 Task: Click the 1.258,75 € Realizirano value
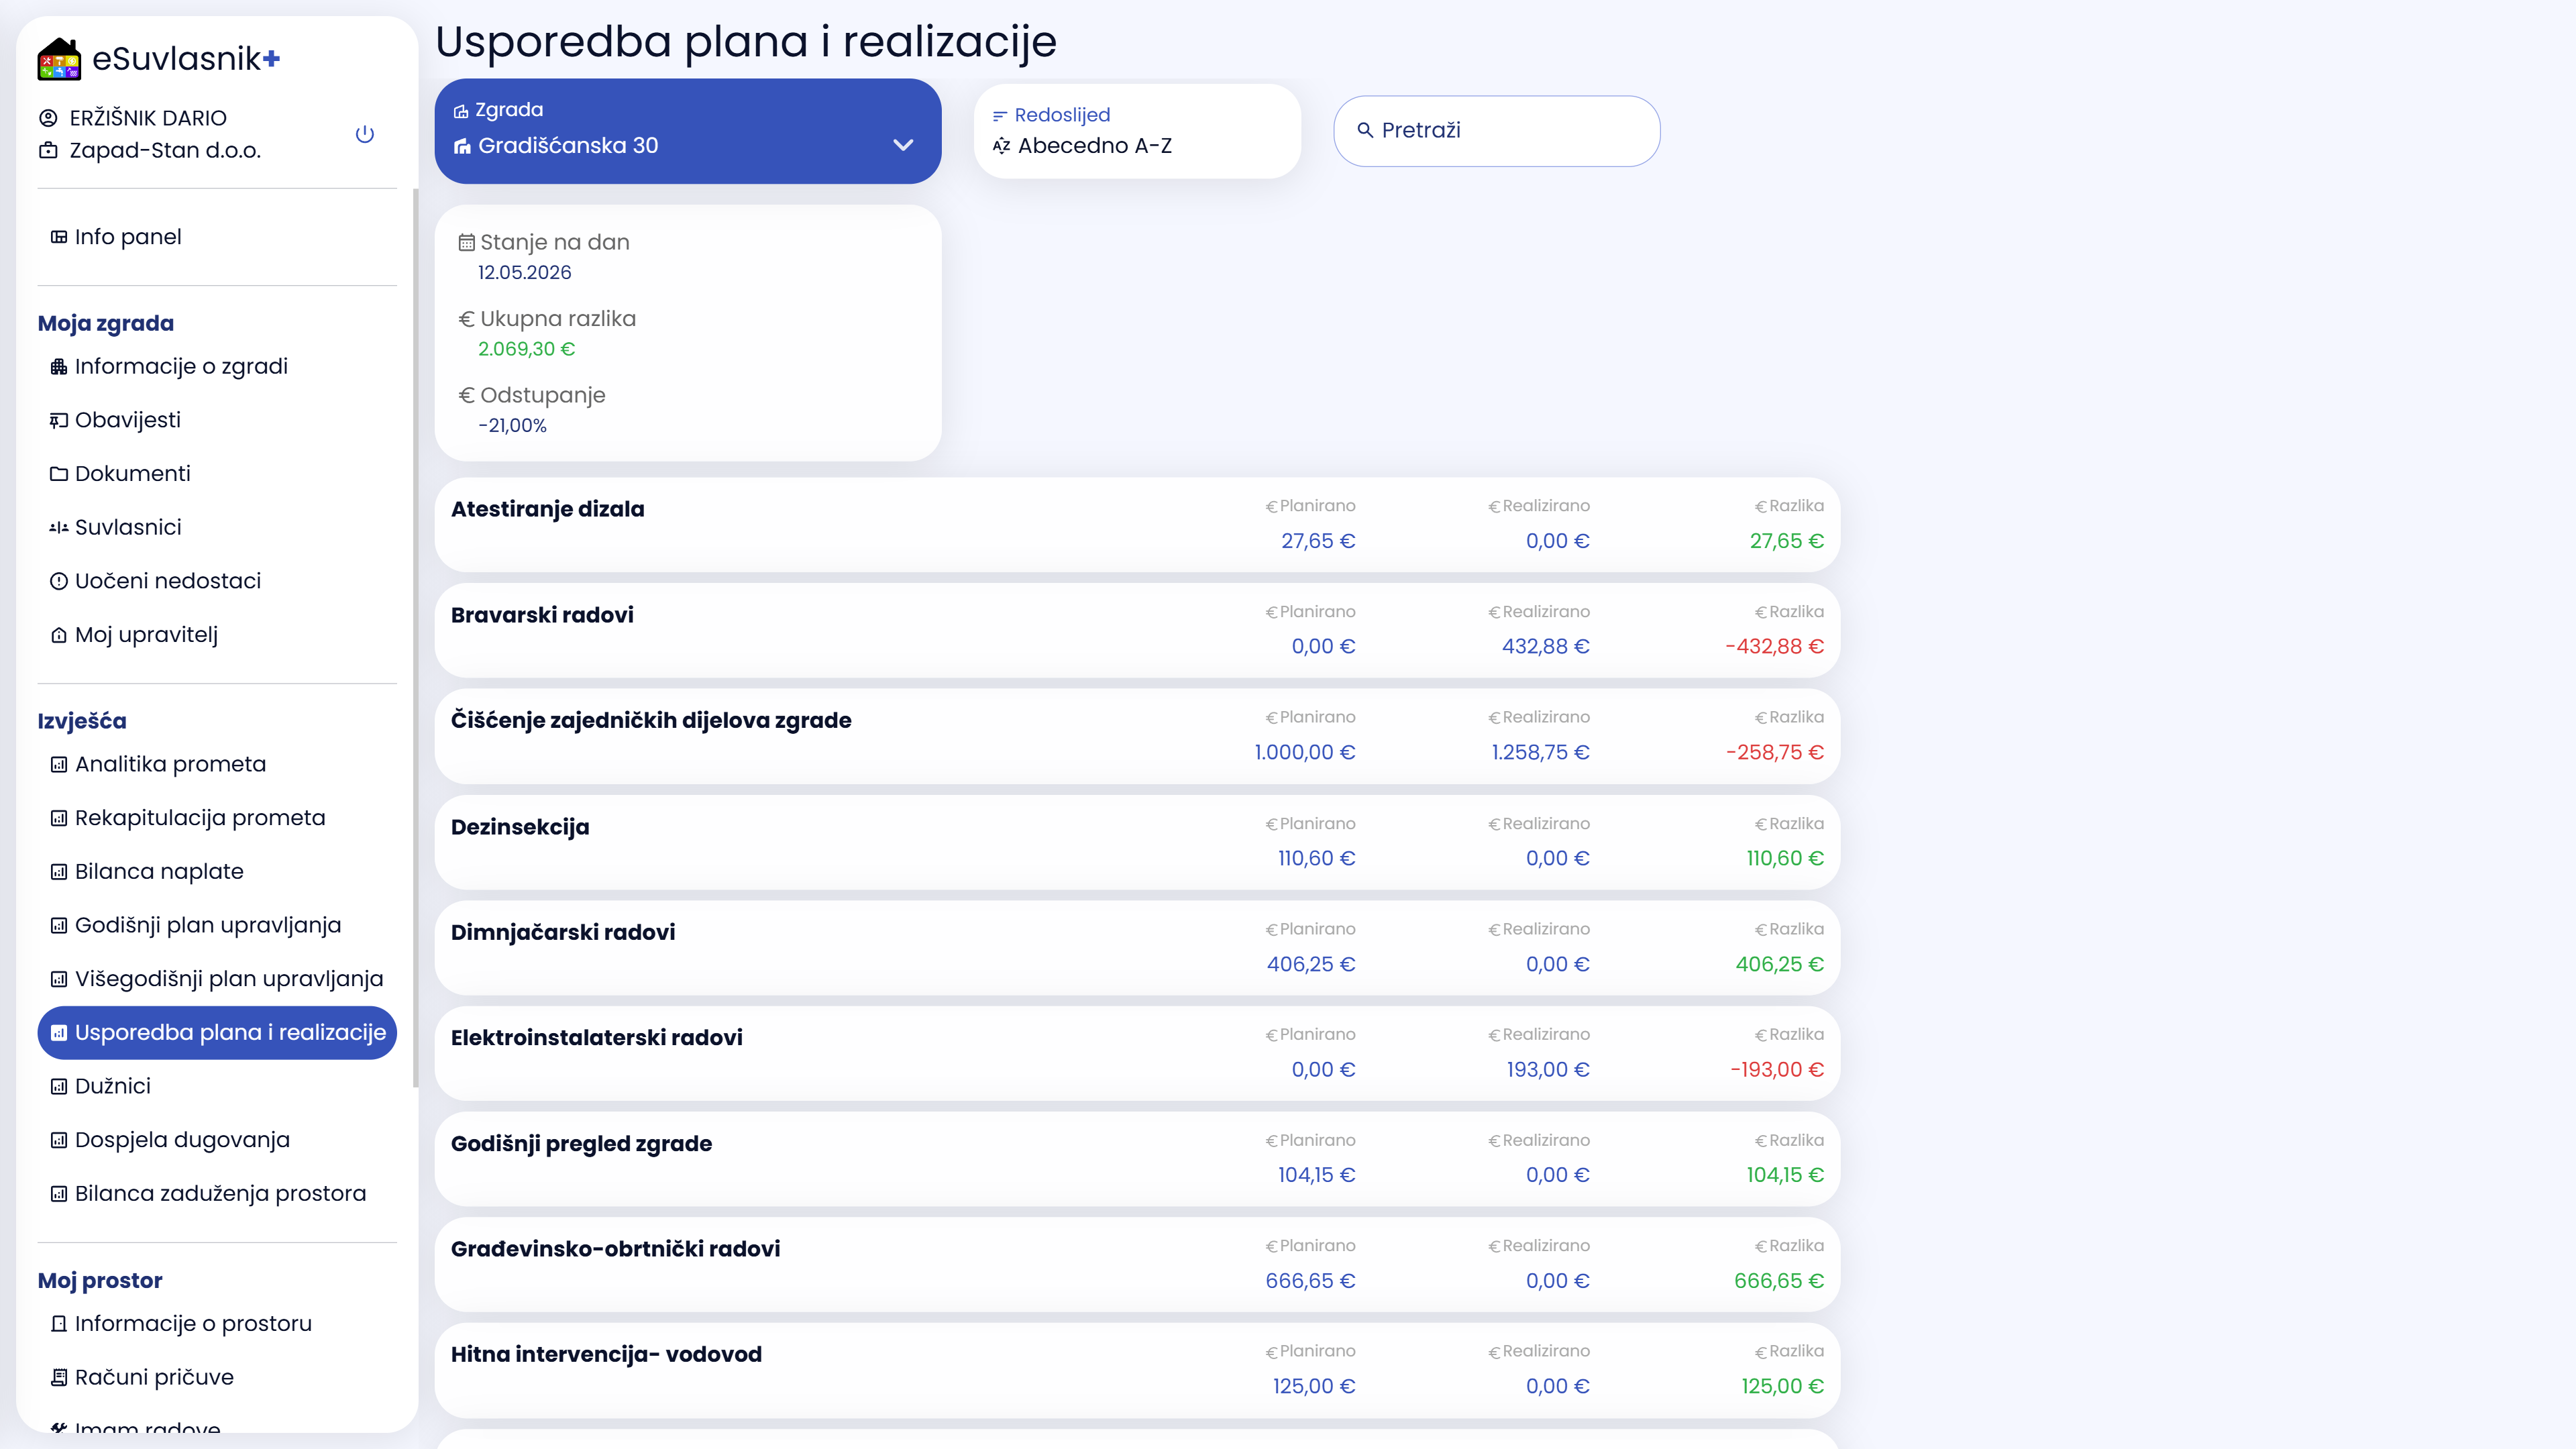pos(1540,753)
